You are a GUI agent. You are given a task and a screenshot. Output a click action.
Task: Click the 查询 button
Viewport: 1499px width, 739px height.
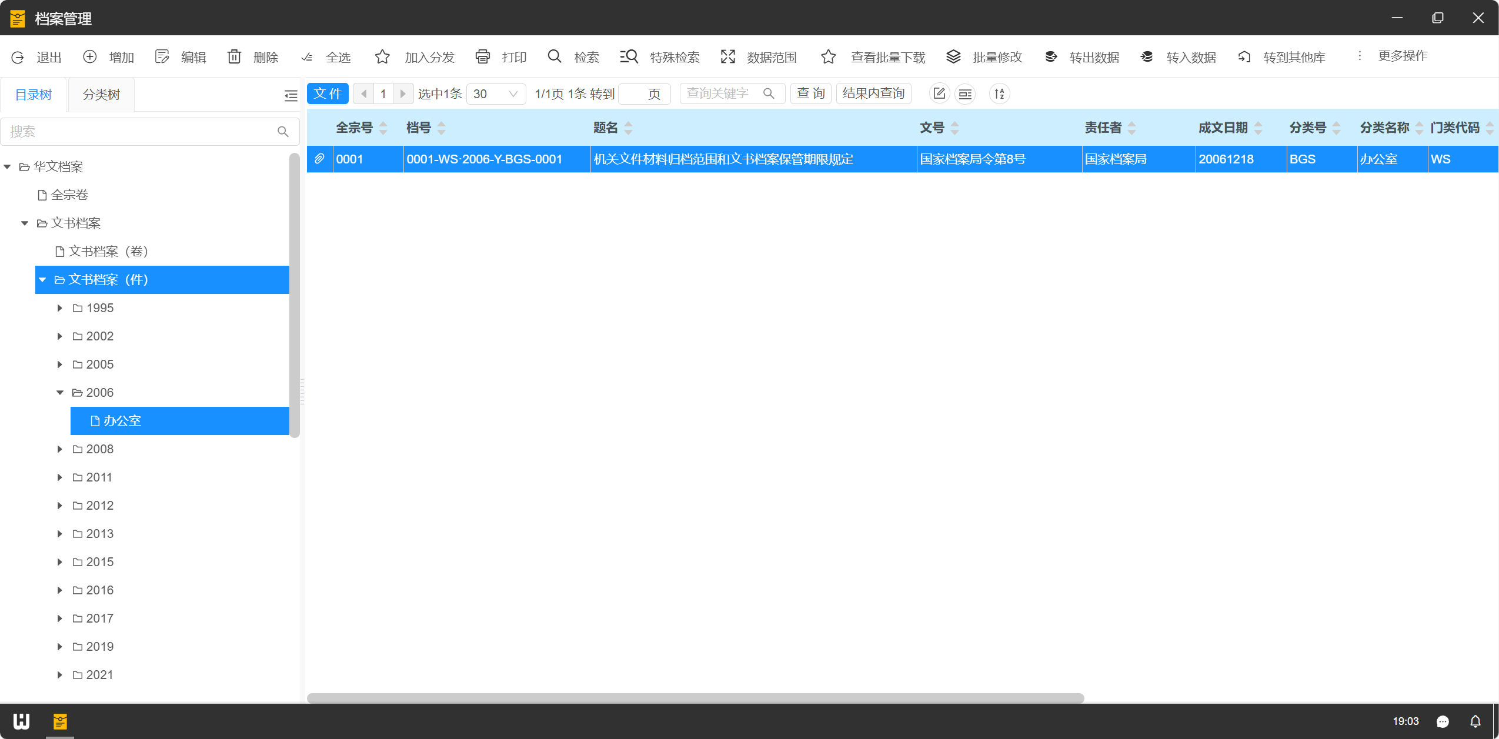(x=810, y=93)
